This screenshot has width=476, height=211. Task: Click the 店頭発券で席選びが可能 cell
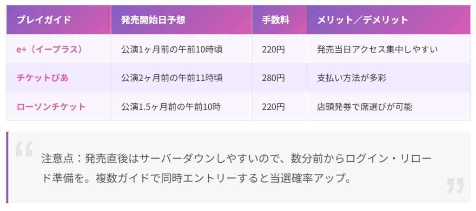[389, 106]
